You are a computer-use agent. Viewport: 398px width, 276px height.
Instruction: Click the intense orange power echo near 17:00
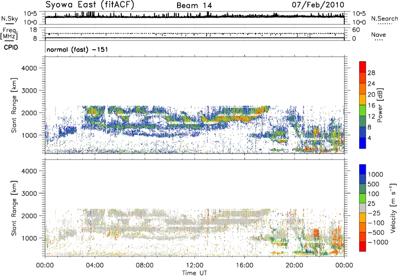(259, 111)
